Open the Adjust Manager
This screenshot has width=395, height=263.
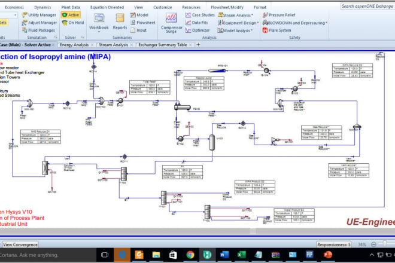coord(39,23)
